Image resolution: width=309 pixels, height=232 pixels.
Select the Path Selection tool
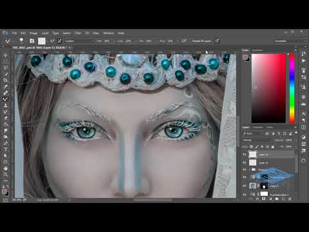tap(6, 155)
